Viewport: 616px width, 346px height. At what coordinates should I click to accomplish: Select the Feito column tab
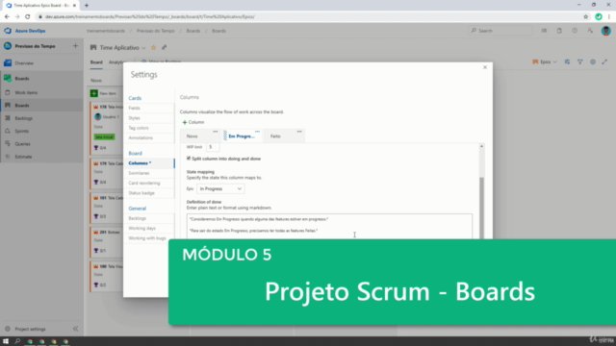click(x=284, y=136)
